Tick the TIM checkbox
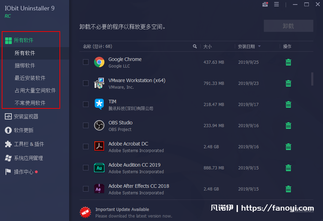 coord(86,104)
